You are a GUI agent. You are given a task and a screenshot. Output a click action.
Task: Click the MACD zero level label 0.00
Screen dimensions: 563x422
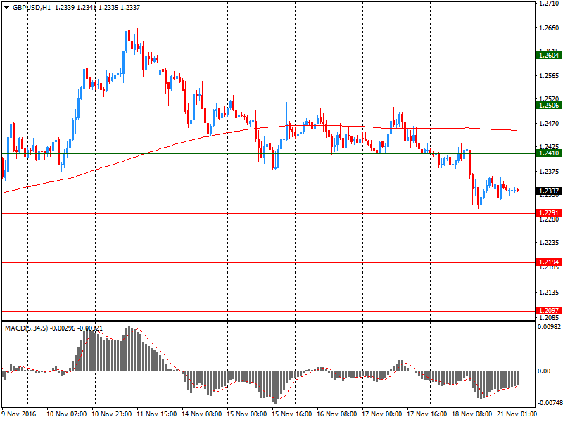pos(543,371)
